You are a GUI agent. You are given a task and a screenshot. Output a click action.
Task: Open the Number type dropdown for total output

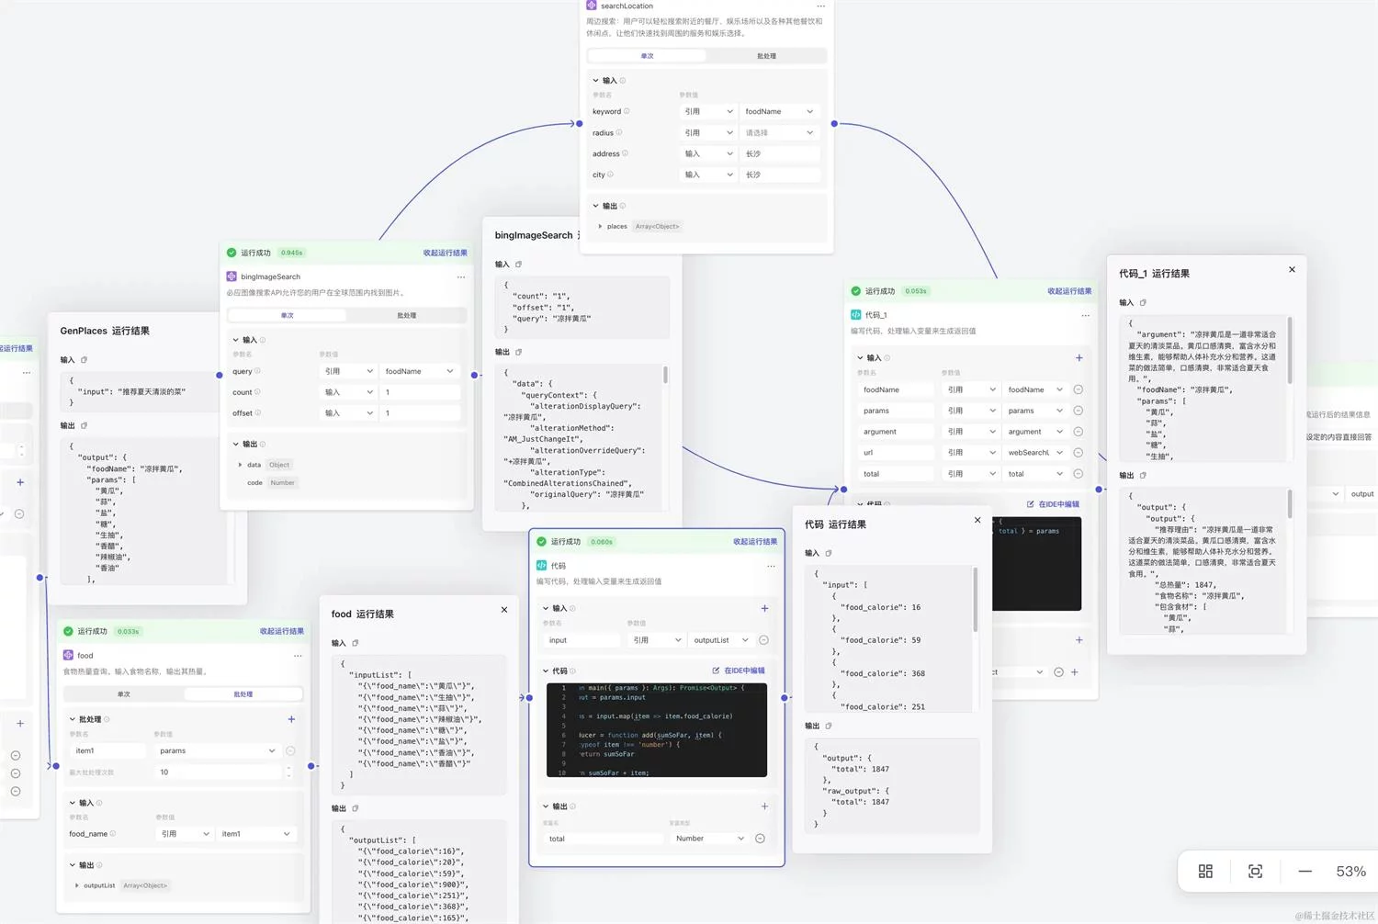tap(709, 839)
